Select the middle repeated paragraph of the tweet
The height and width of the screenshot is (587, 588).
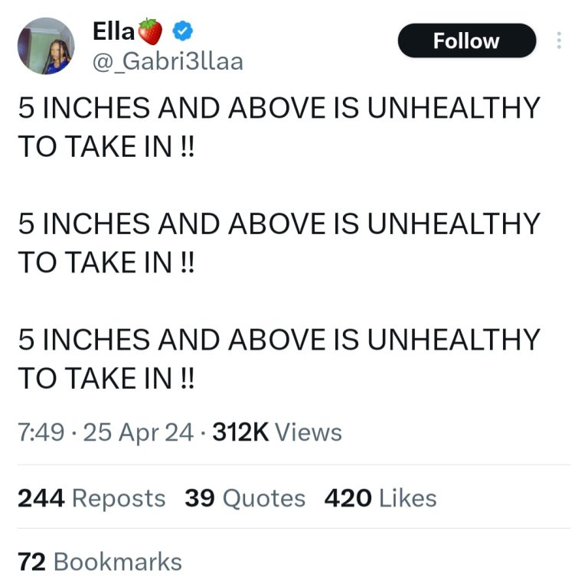coord(279,243)
